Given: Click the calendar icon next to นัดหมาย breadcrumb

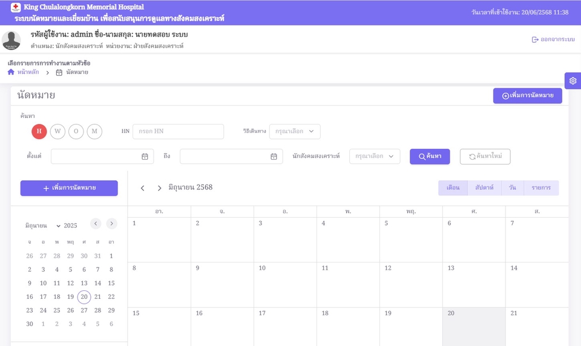Looking at the screenshot, I should (59, 72).
